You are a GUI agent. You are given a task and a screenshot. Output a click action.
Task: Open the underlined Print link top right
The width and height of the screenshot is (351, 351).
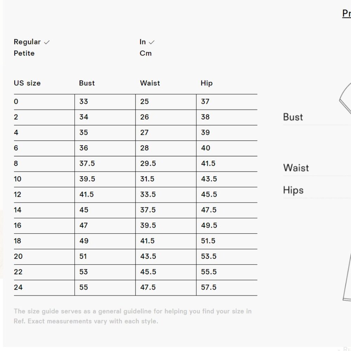pos(347,13)
